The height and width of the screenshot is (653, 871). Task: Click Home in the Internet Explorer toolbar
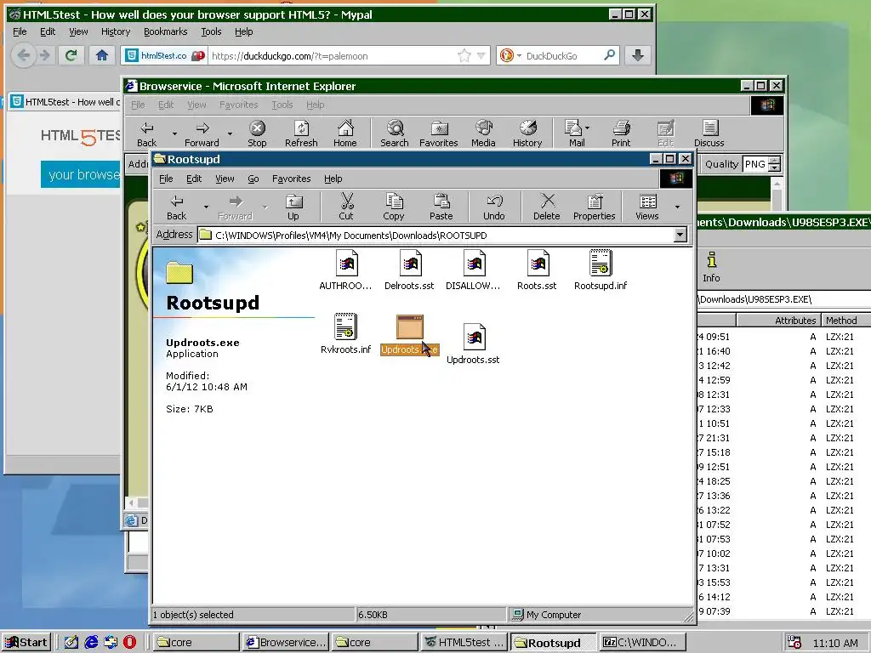pos(345,133)
